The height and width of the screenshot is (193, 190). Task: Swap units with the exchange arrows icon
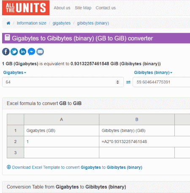point(128,82)
